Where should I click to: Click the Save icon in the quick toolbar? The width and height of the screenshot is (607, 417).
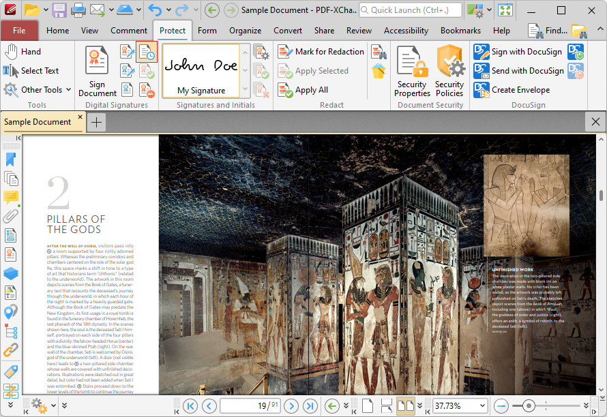59,10
